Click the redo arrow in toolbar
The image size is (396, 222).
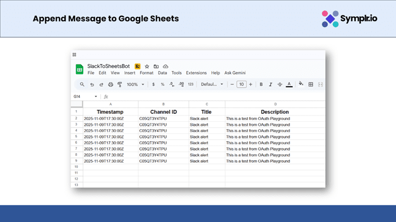(101, 84)
